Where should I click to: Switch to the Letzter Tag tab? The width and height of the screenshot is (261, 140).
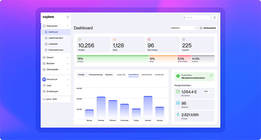click(121, 75)
